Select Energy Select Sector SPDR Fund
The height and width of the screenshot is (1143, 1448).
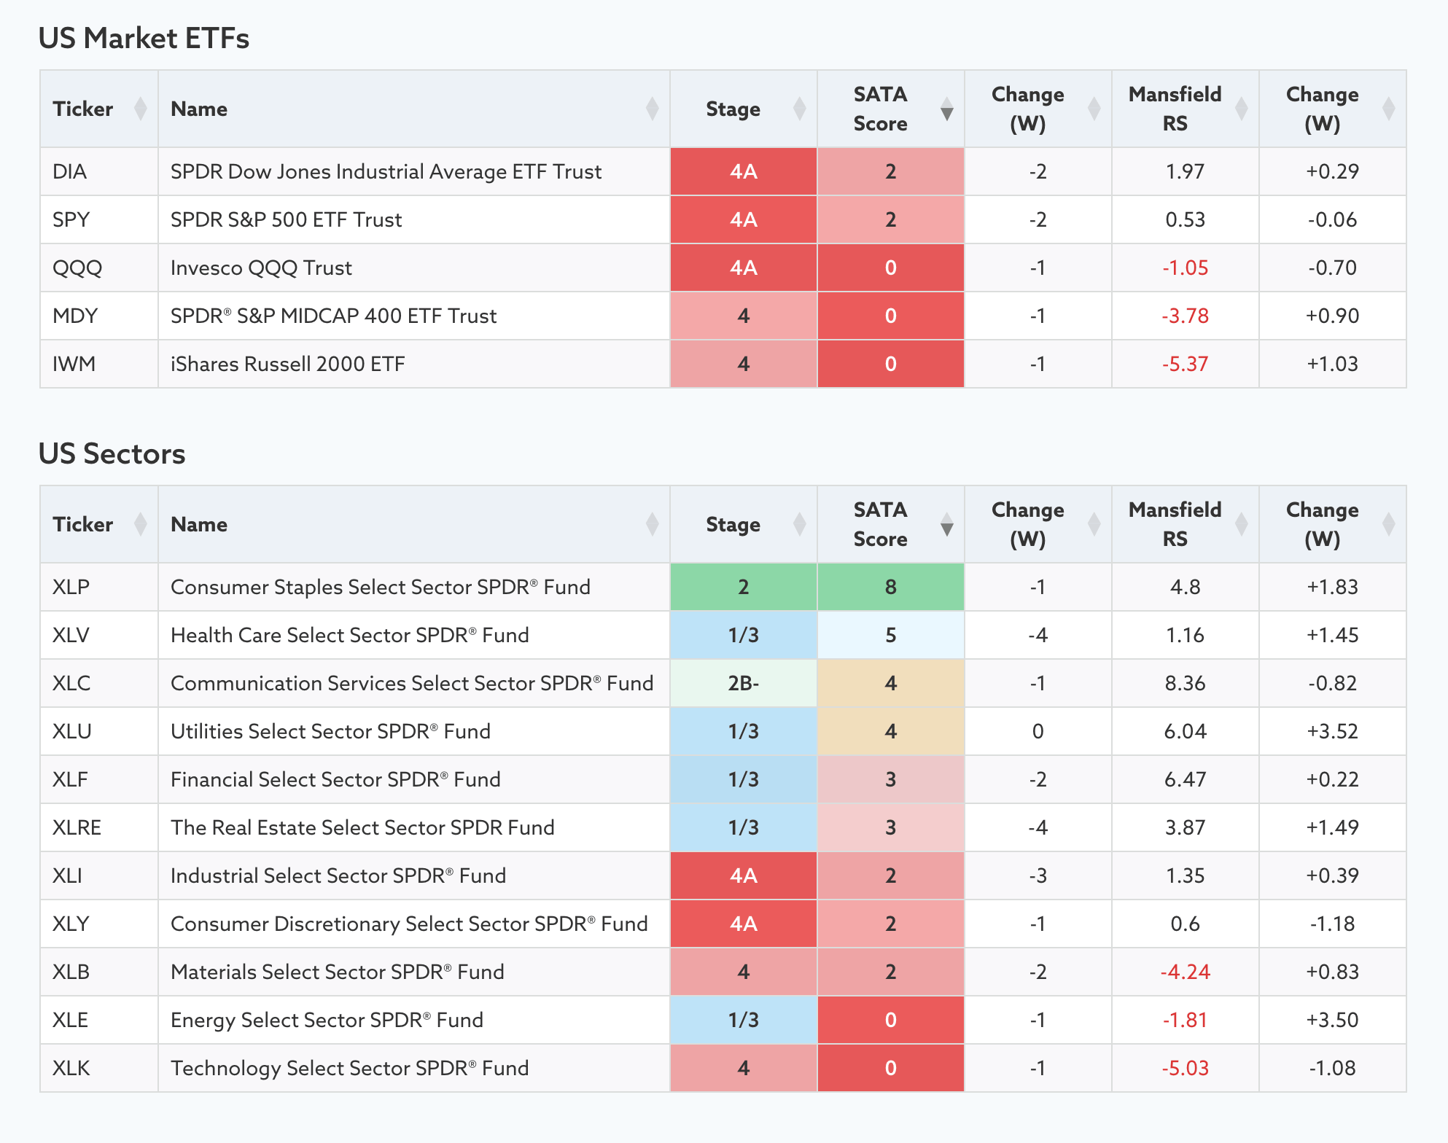pyautogui.click(x=327, y=1020)
